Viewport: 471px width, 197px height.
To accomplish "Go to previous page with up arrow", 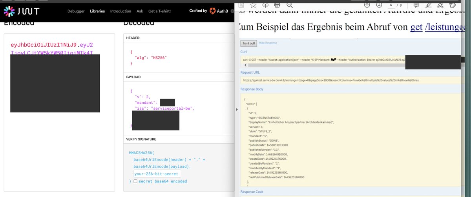I will (x=367, y=5).
